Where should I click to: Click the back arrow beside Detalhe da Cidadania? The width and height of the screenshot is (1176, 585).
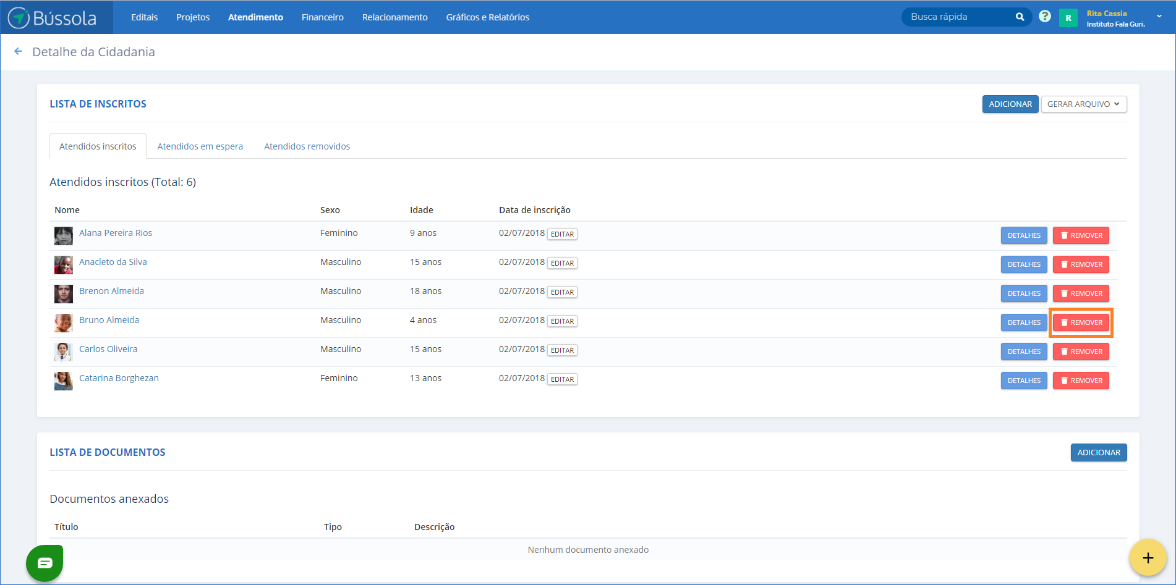18,52
